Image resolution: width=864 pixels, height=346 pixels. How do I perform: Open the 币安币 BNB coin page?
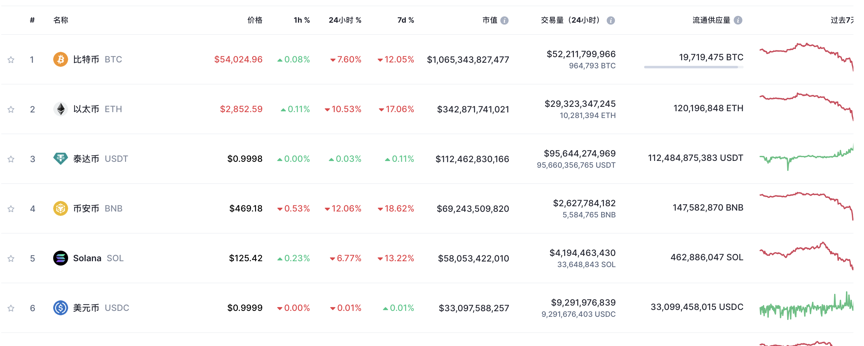pos(86,208)
